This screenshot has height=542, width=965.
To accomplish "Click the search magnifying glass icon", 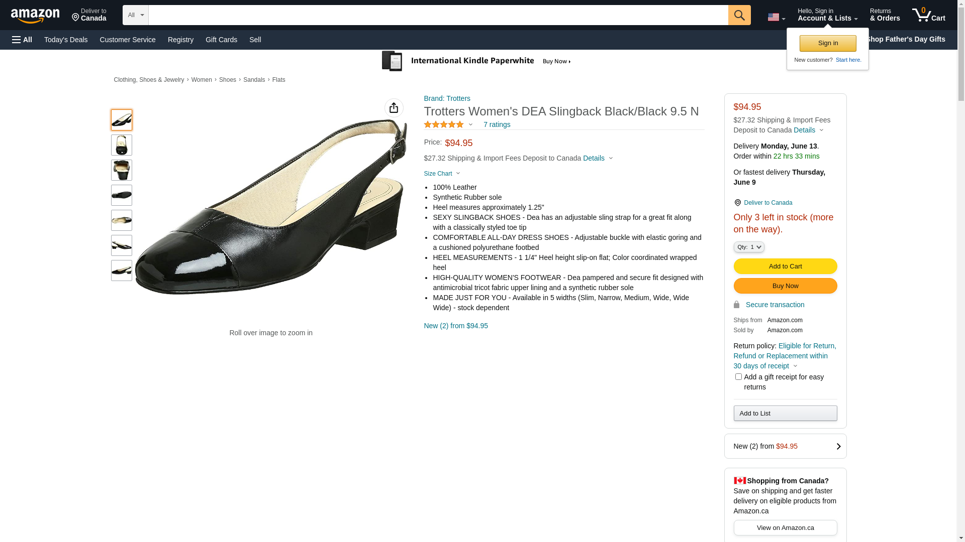I will (739, 15).
